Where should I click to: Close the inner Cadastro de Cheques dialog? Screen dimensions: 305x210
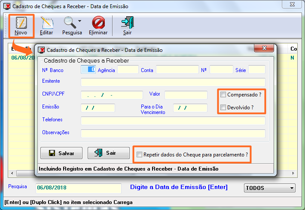264,48
